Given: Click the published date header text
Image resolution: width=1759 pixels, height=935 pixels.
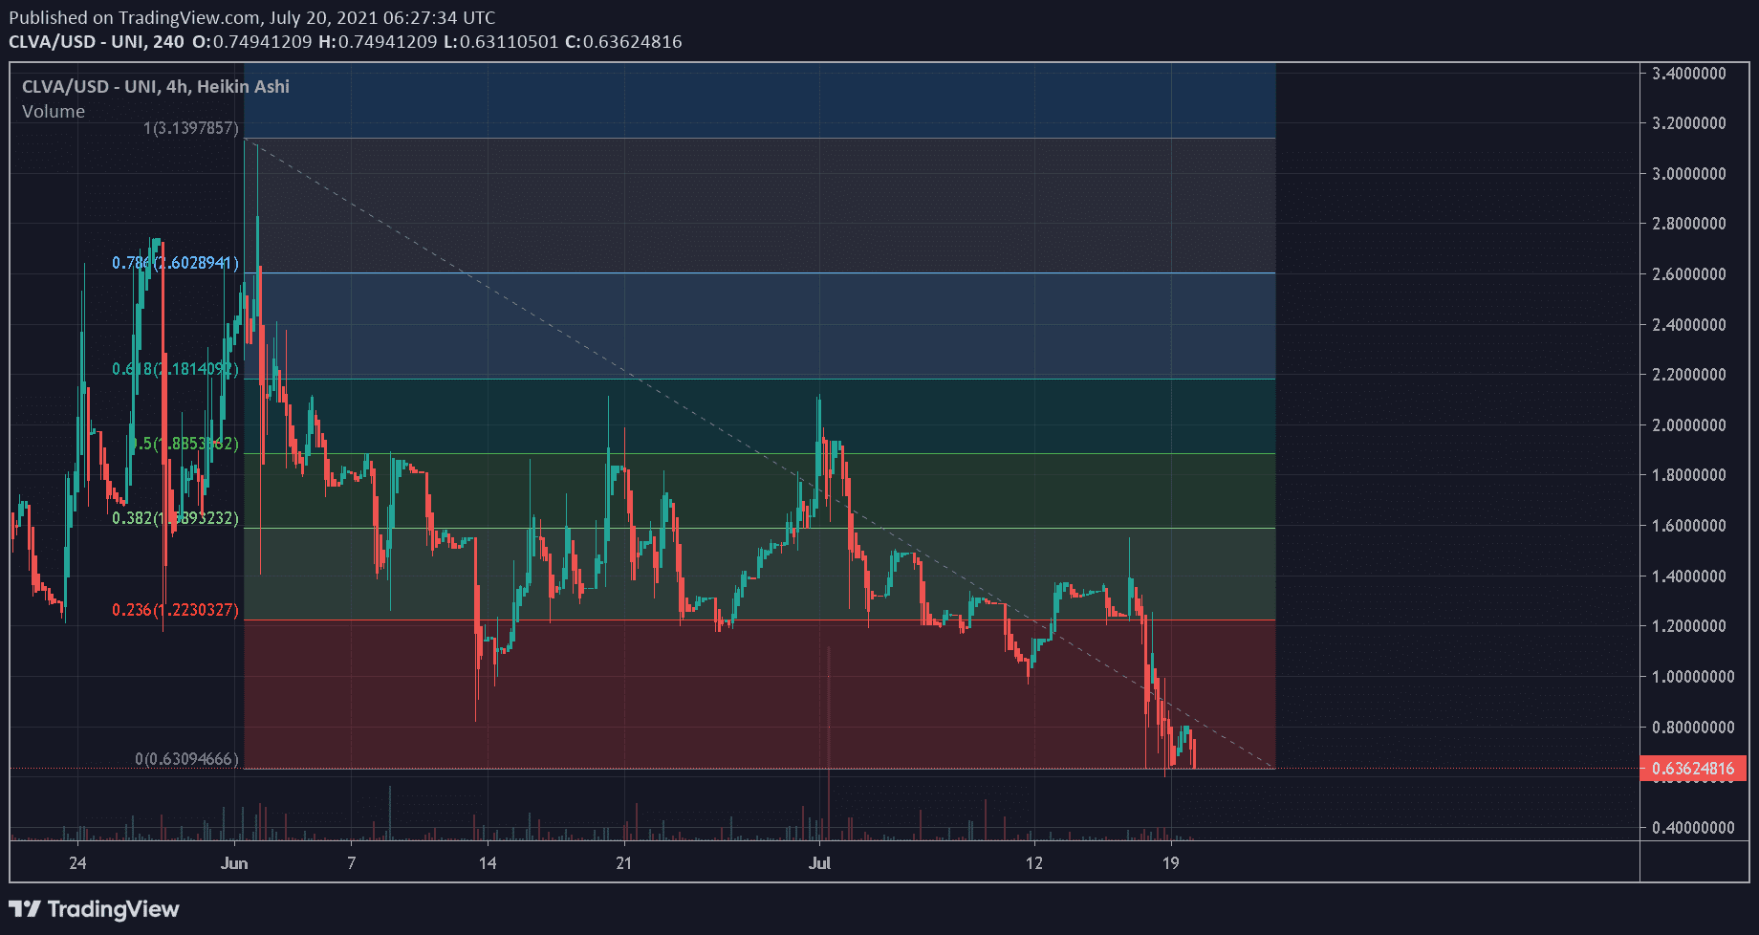Looking at the screenshot, I should (252, 18).
